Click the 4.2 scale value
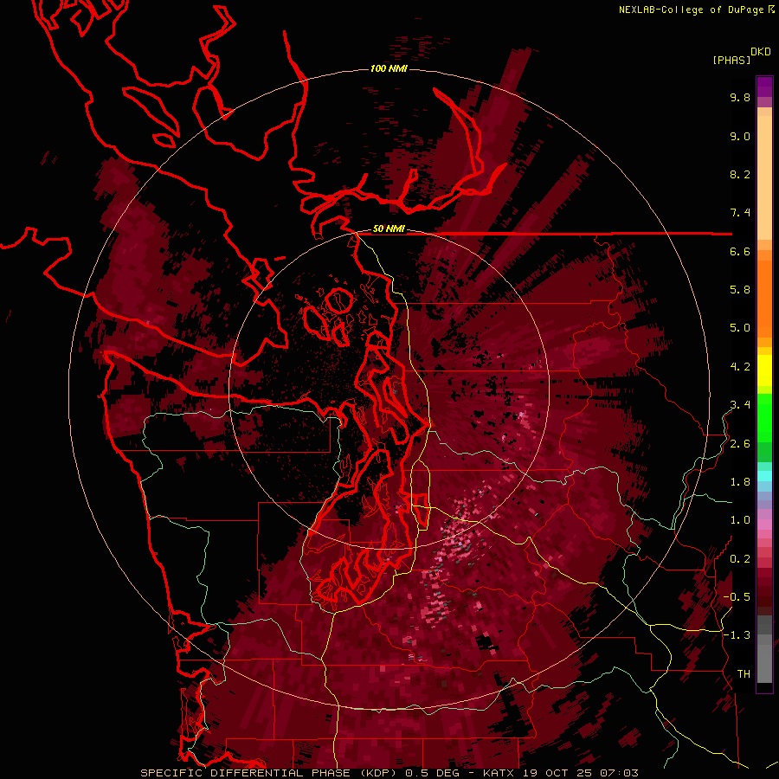Image resolution: width=779 pixels, height=779 pixels. [x=740, y=367]
